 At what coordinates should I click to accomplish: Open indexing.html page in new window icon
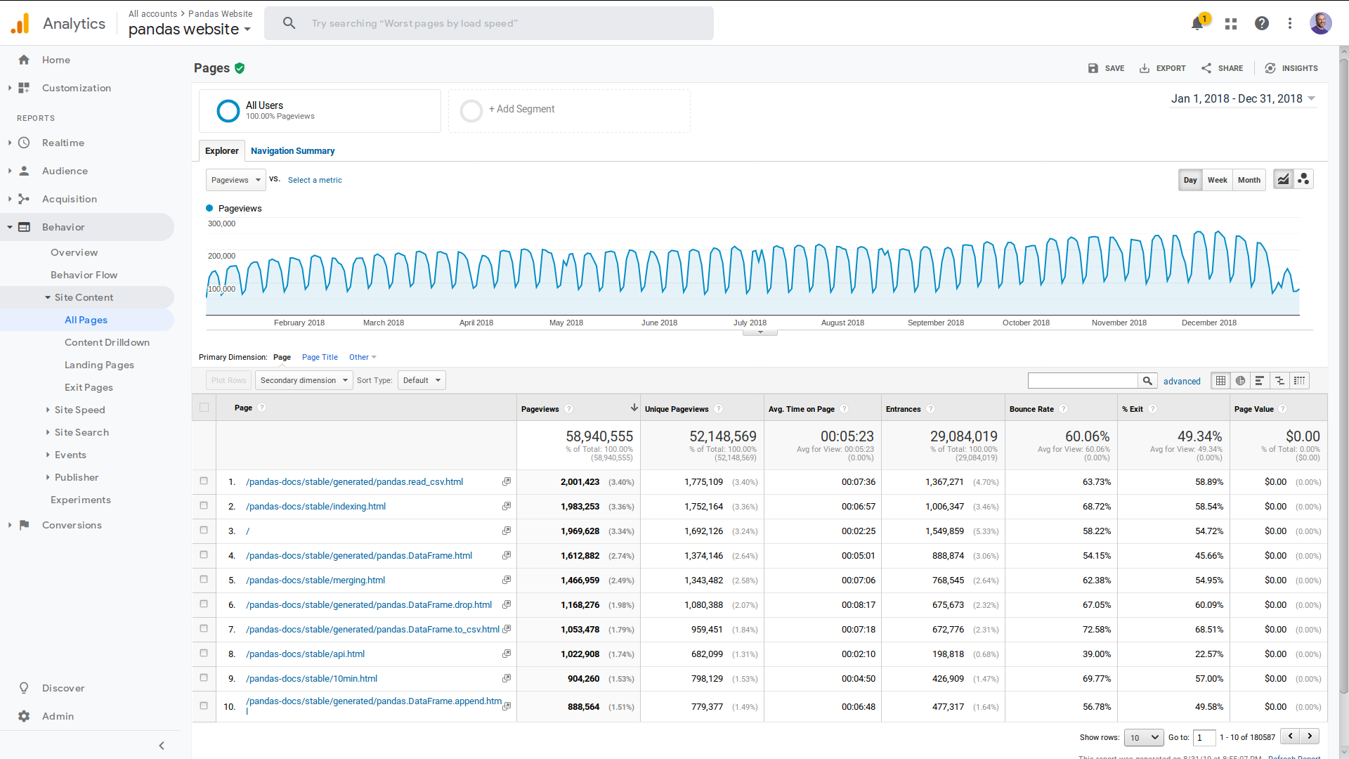[507, 506]
